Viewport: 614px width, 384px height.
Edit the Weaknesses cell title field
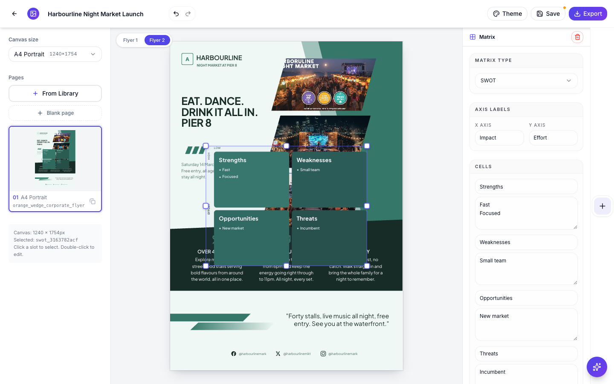point(526,242)
